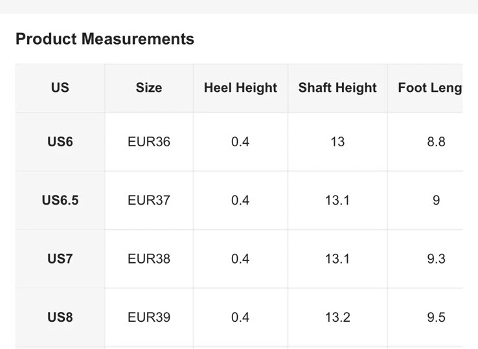Click the Product Measurements heading
This screenshot has width=478, height=349.
(105, 39)
